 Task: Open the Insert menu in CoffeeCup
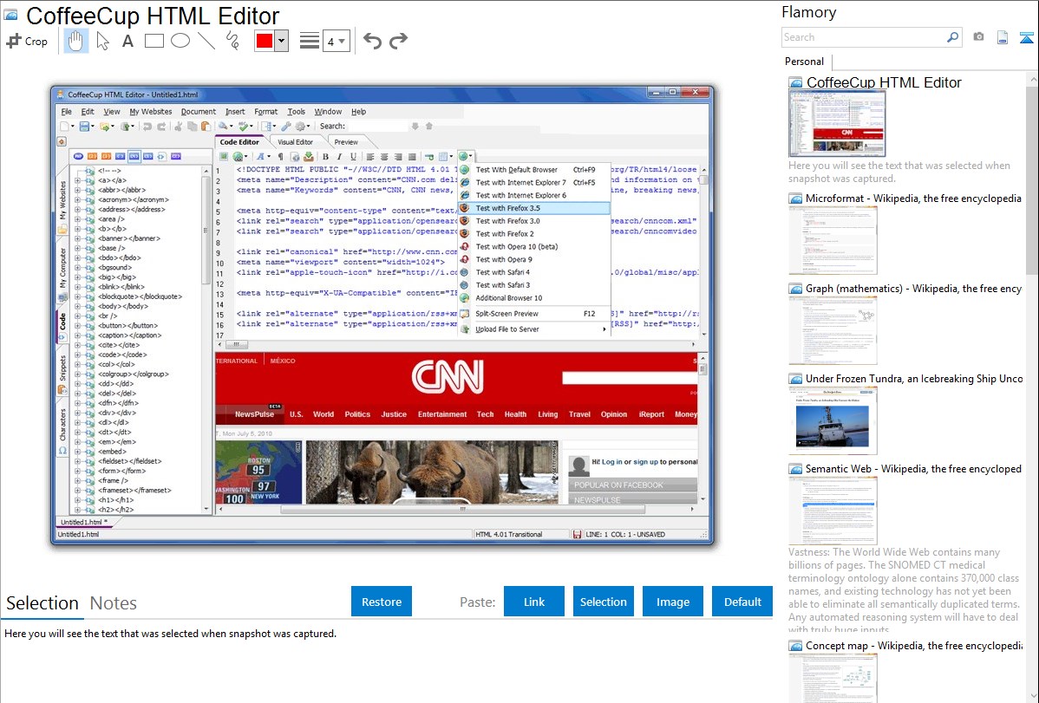click(x=234, y=111)
